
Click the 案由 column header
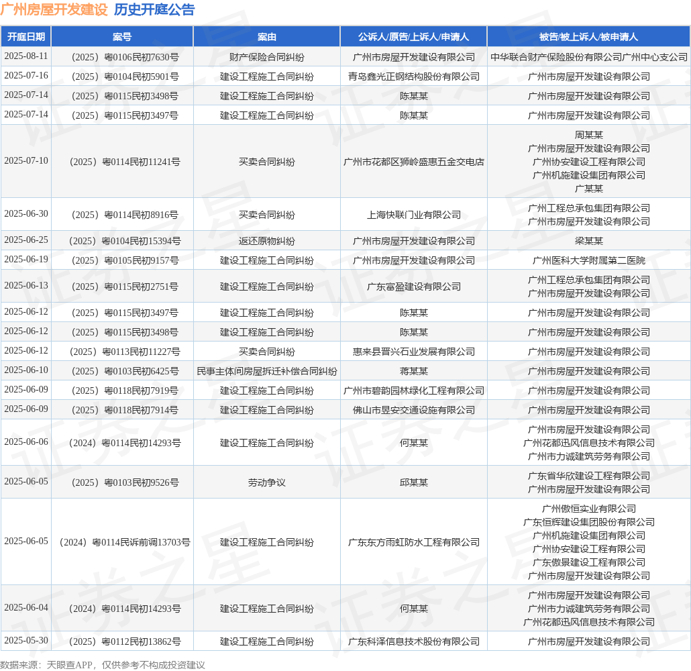coord(266,37)
